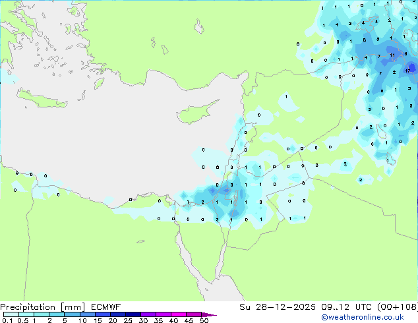Click the '30' legend scale label
Screen dimensions: 418x323
143,320
